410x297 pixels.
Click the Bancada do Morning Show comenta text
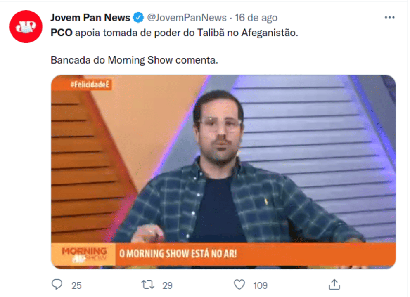click(x=134, y=60)
